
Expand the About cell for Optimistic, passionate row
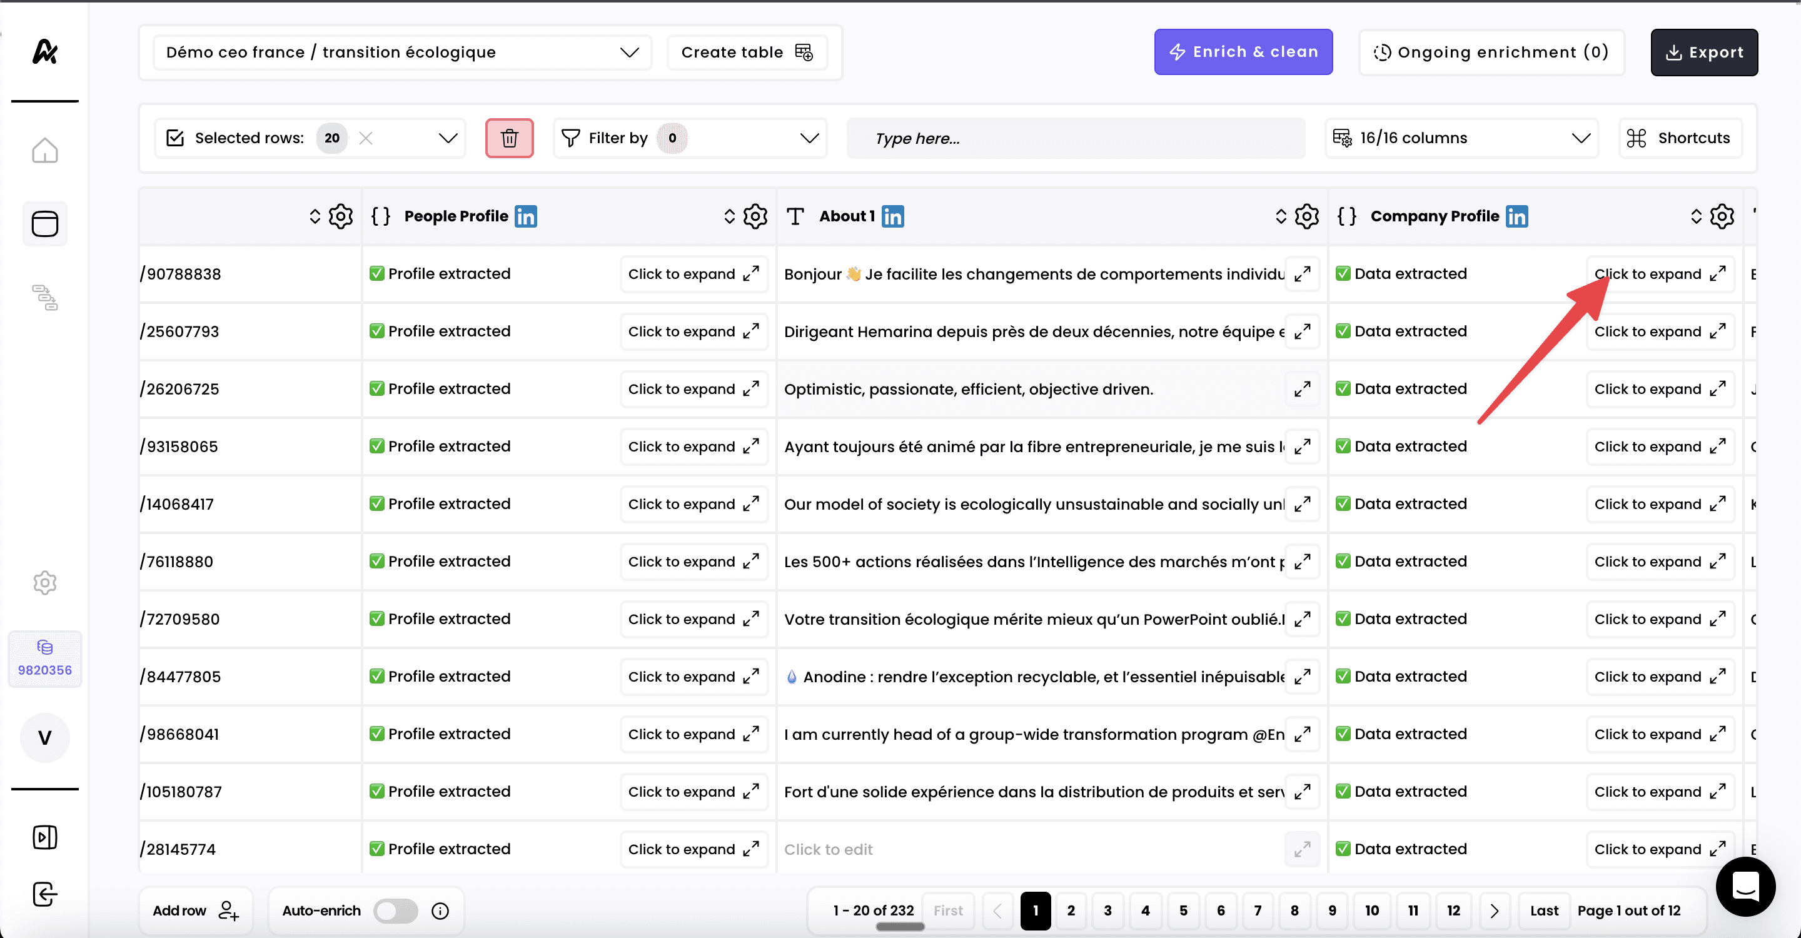[x=1301, y=388]
